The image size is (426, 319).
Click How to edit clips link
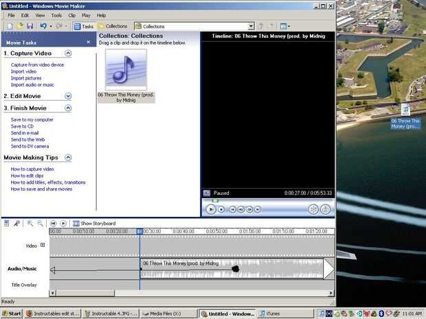click(27, 176)
